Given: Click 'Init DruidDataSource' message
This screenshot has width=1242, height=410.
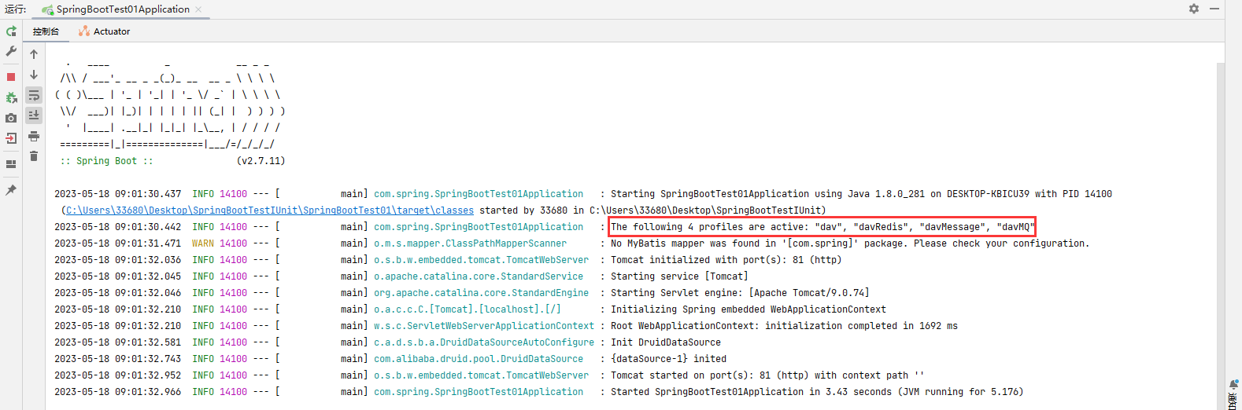Looking at the screenshot, I should point(666,342).
